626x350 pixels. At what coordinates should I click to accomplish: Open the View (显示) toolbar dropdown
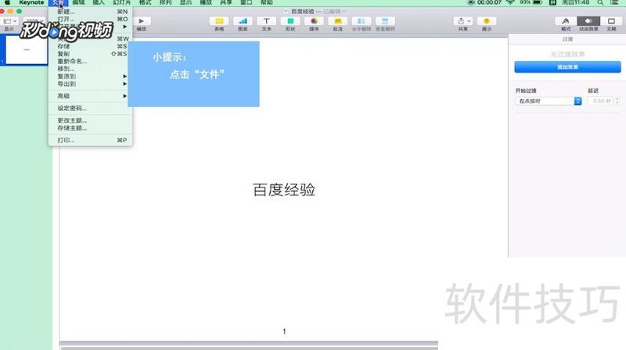pos(9,21)
